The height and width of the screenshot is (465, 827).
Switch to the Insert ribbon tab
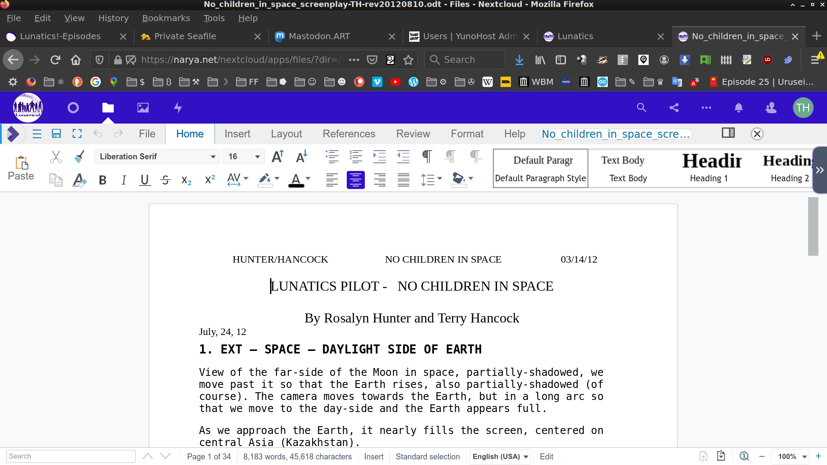(237, 134)
